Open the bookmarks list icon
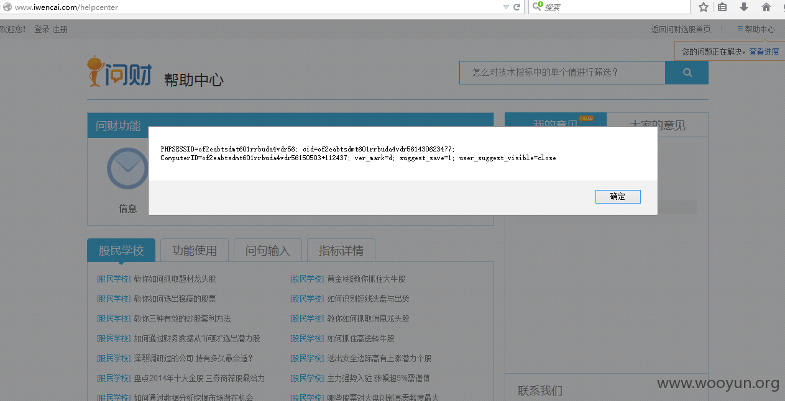This screenshot has width=785, height=401. [722, 7]
